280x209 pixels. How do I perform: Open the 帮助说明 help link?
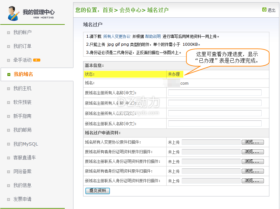coord(153,36)
